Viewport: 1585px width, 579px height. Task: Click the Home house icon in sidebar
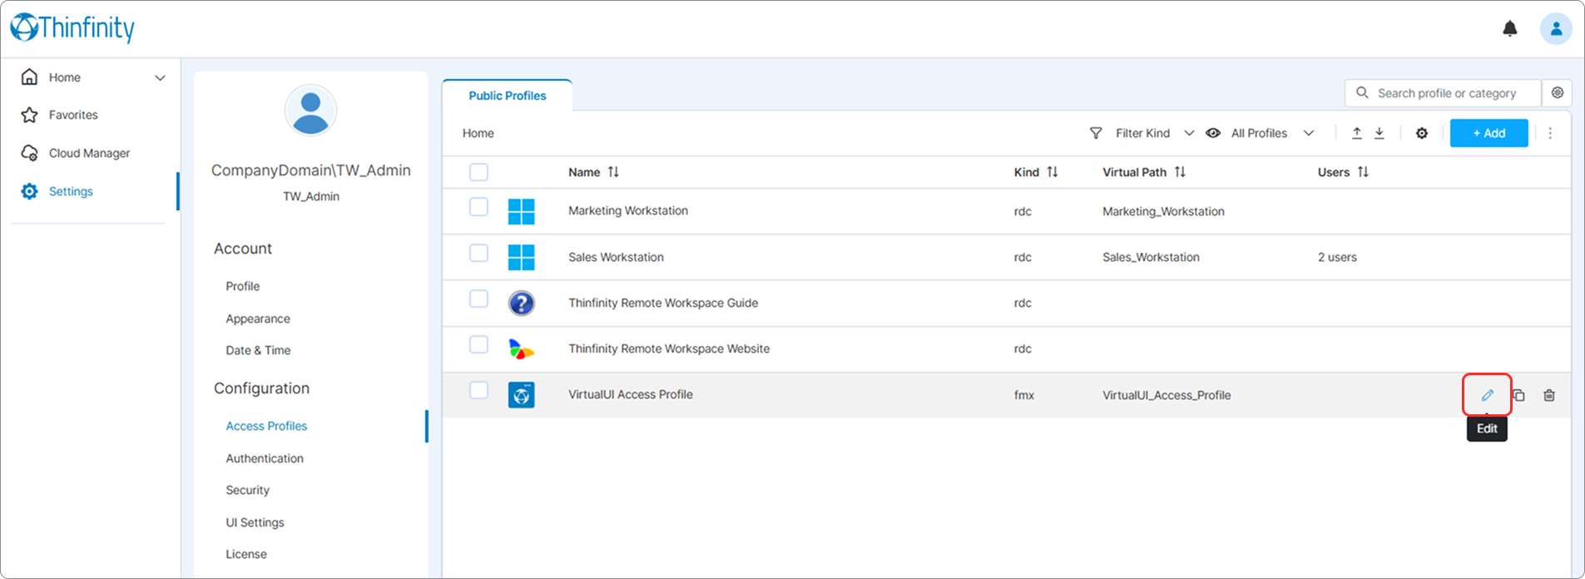[30, 77]
